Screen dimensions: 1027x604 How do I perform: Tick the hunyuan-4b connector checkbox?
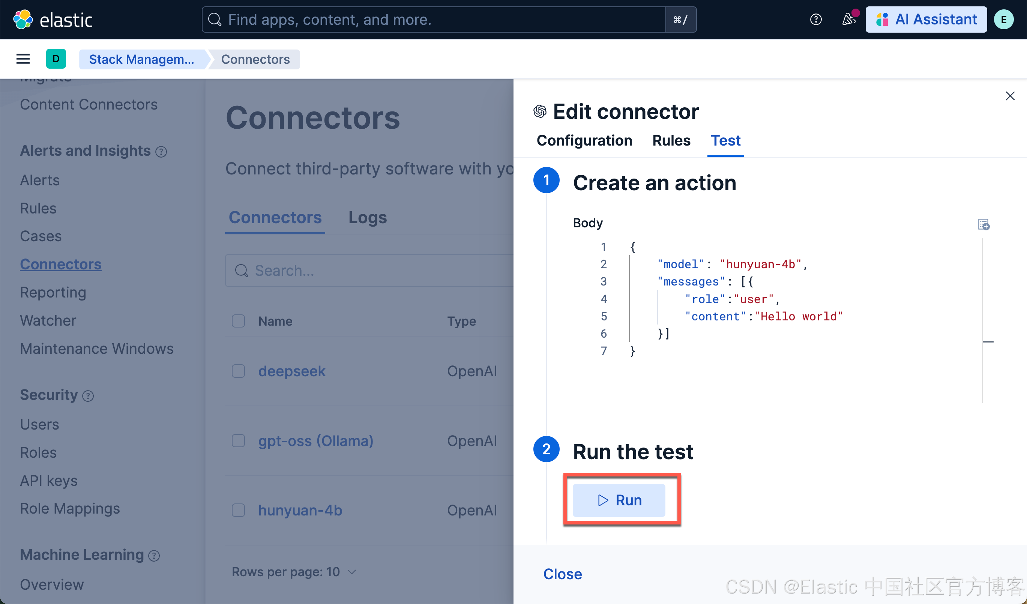(239, 510)
